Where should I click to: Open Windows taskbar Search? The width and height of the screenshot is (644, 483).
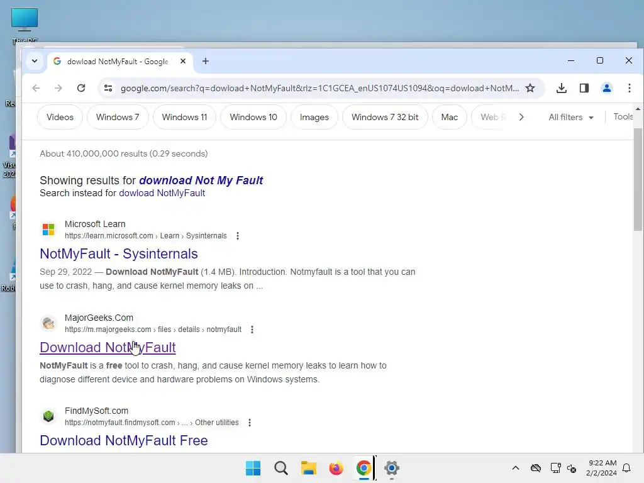[281, 468]
